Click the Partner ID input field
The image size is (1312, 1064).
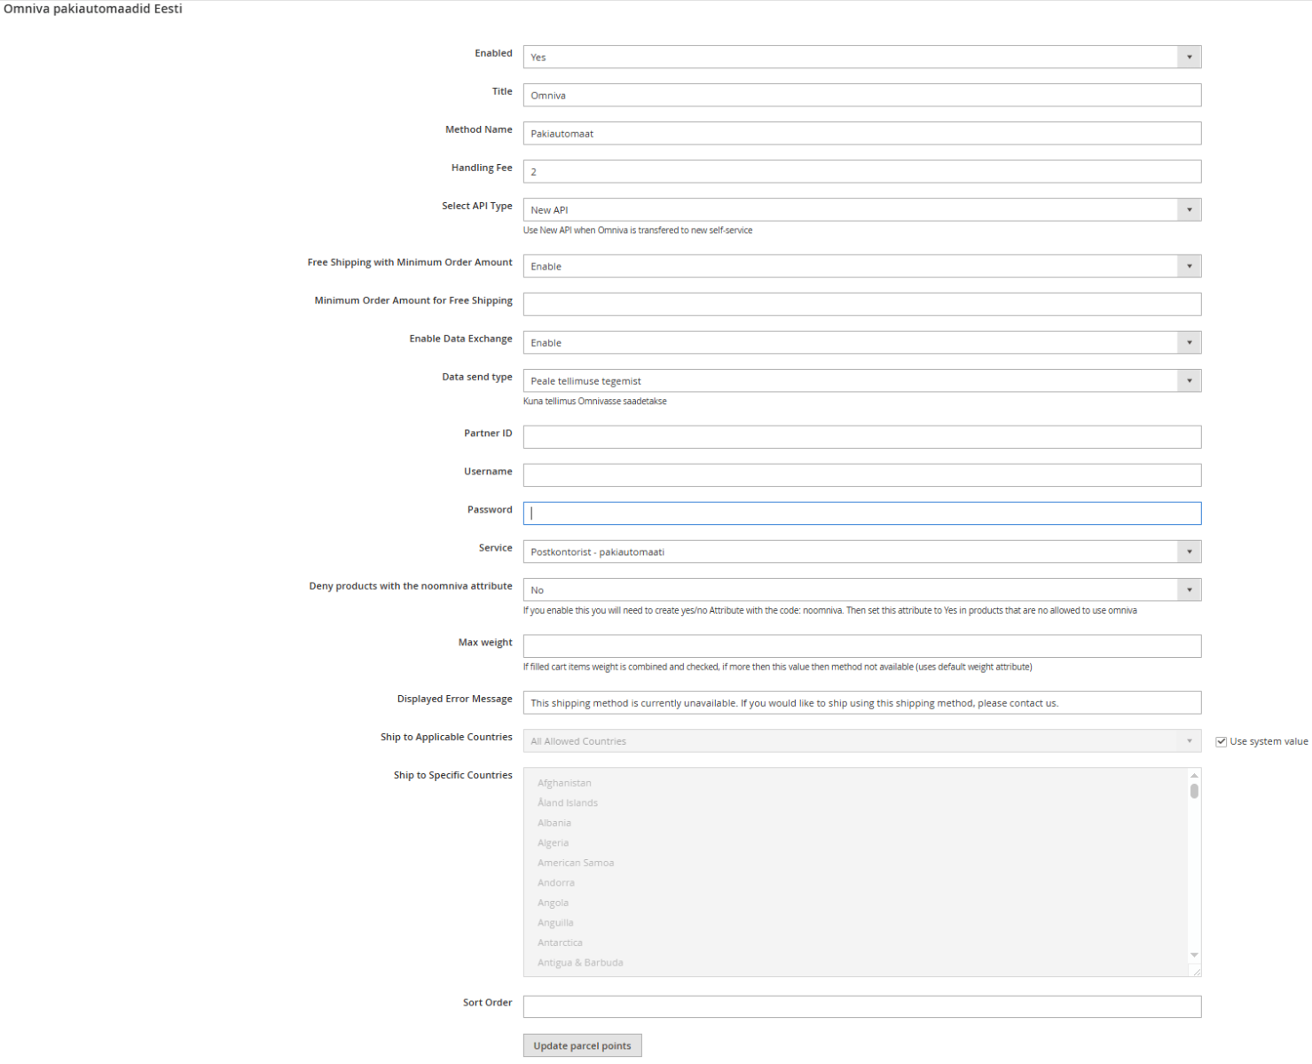click(x=860, y=436)
